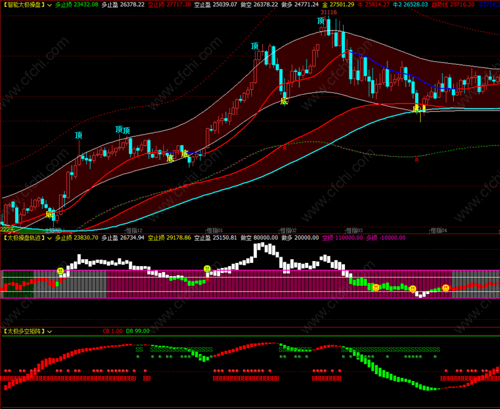Click the 【太极操盘轨迹】 indicator title

pyautogui.click(x=24, y=238)
